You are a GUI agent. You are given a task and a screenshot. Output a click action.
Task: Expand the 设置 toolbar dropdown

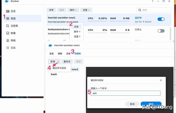coord(86,10)
